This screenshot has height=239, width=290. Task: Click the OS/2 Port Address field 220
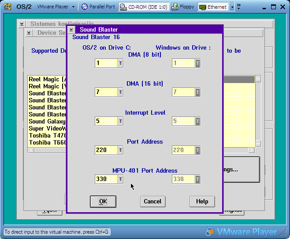coord(106,150)
